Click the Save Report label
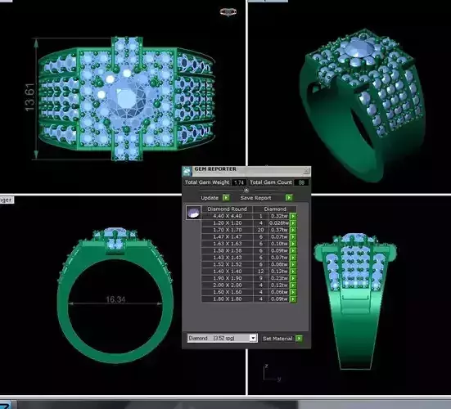Viewport: 451px width, 409px height. tap(255, 198)
